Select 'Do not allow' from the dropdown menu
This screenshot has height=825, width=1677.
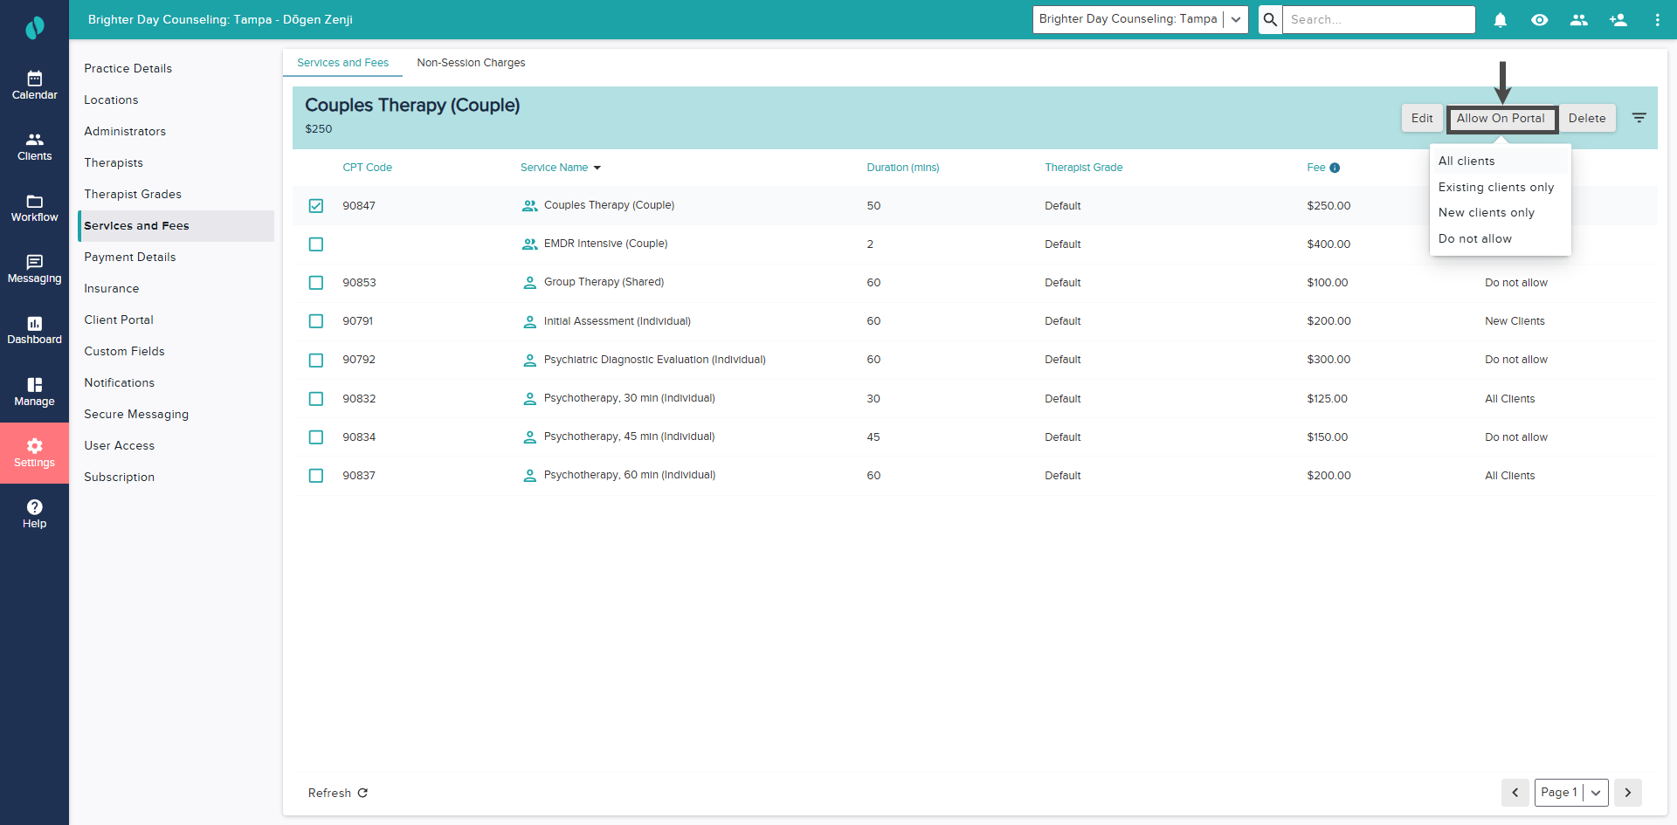1500,238
